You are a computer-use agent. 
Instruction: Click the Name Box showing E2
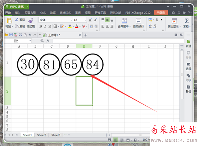tap(17, 41)
